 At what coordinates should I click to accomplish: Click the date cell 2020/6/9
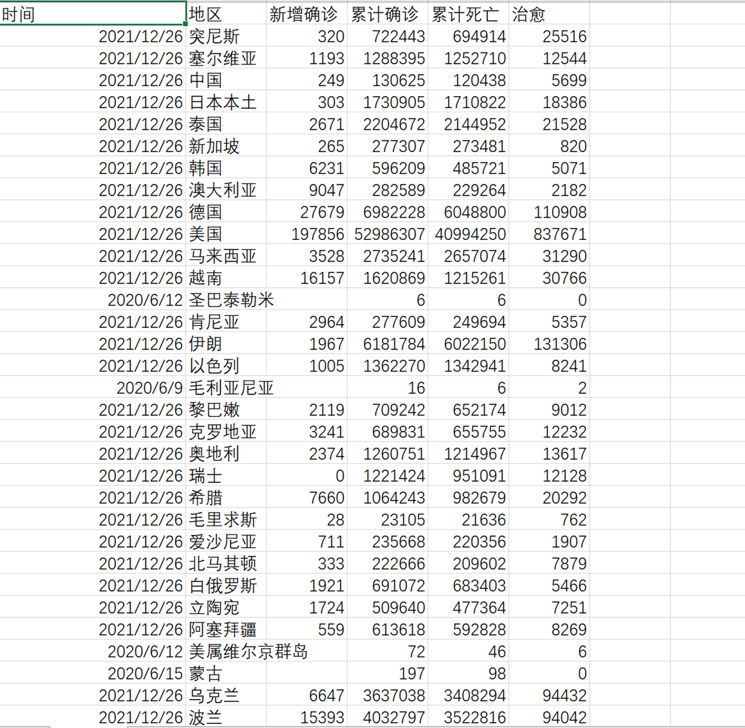pyautogui.click(x=93, y=389)
